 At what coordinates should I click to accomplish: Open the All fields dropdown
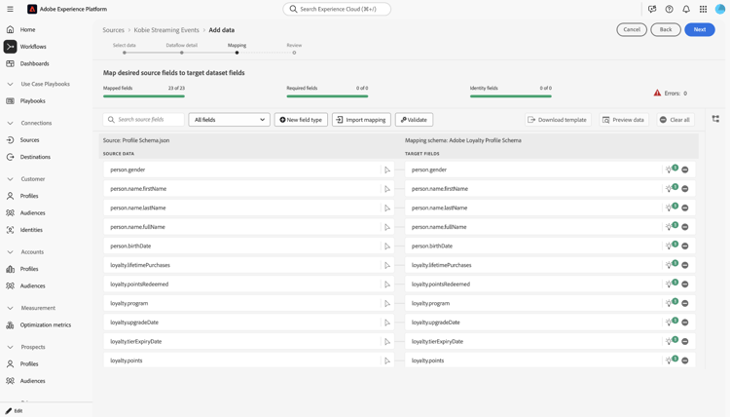coord(229,120)
